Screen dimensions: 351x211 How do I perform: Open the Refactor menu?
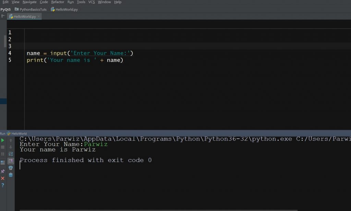click(58, 2)
